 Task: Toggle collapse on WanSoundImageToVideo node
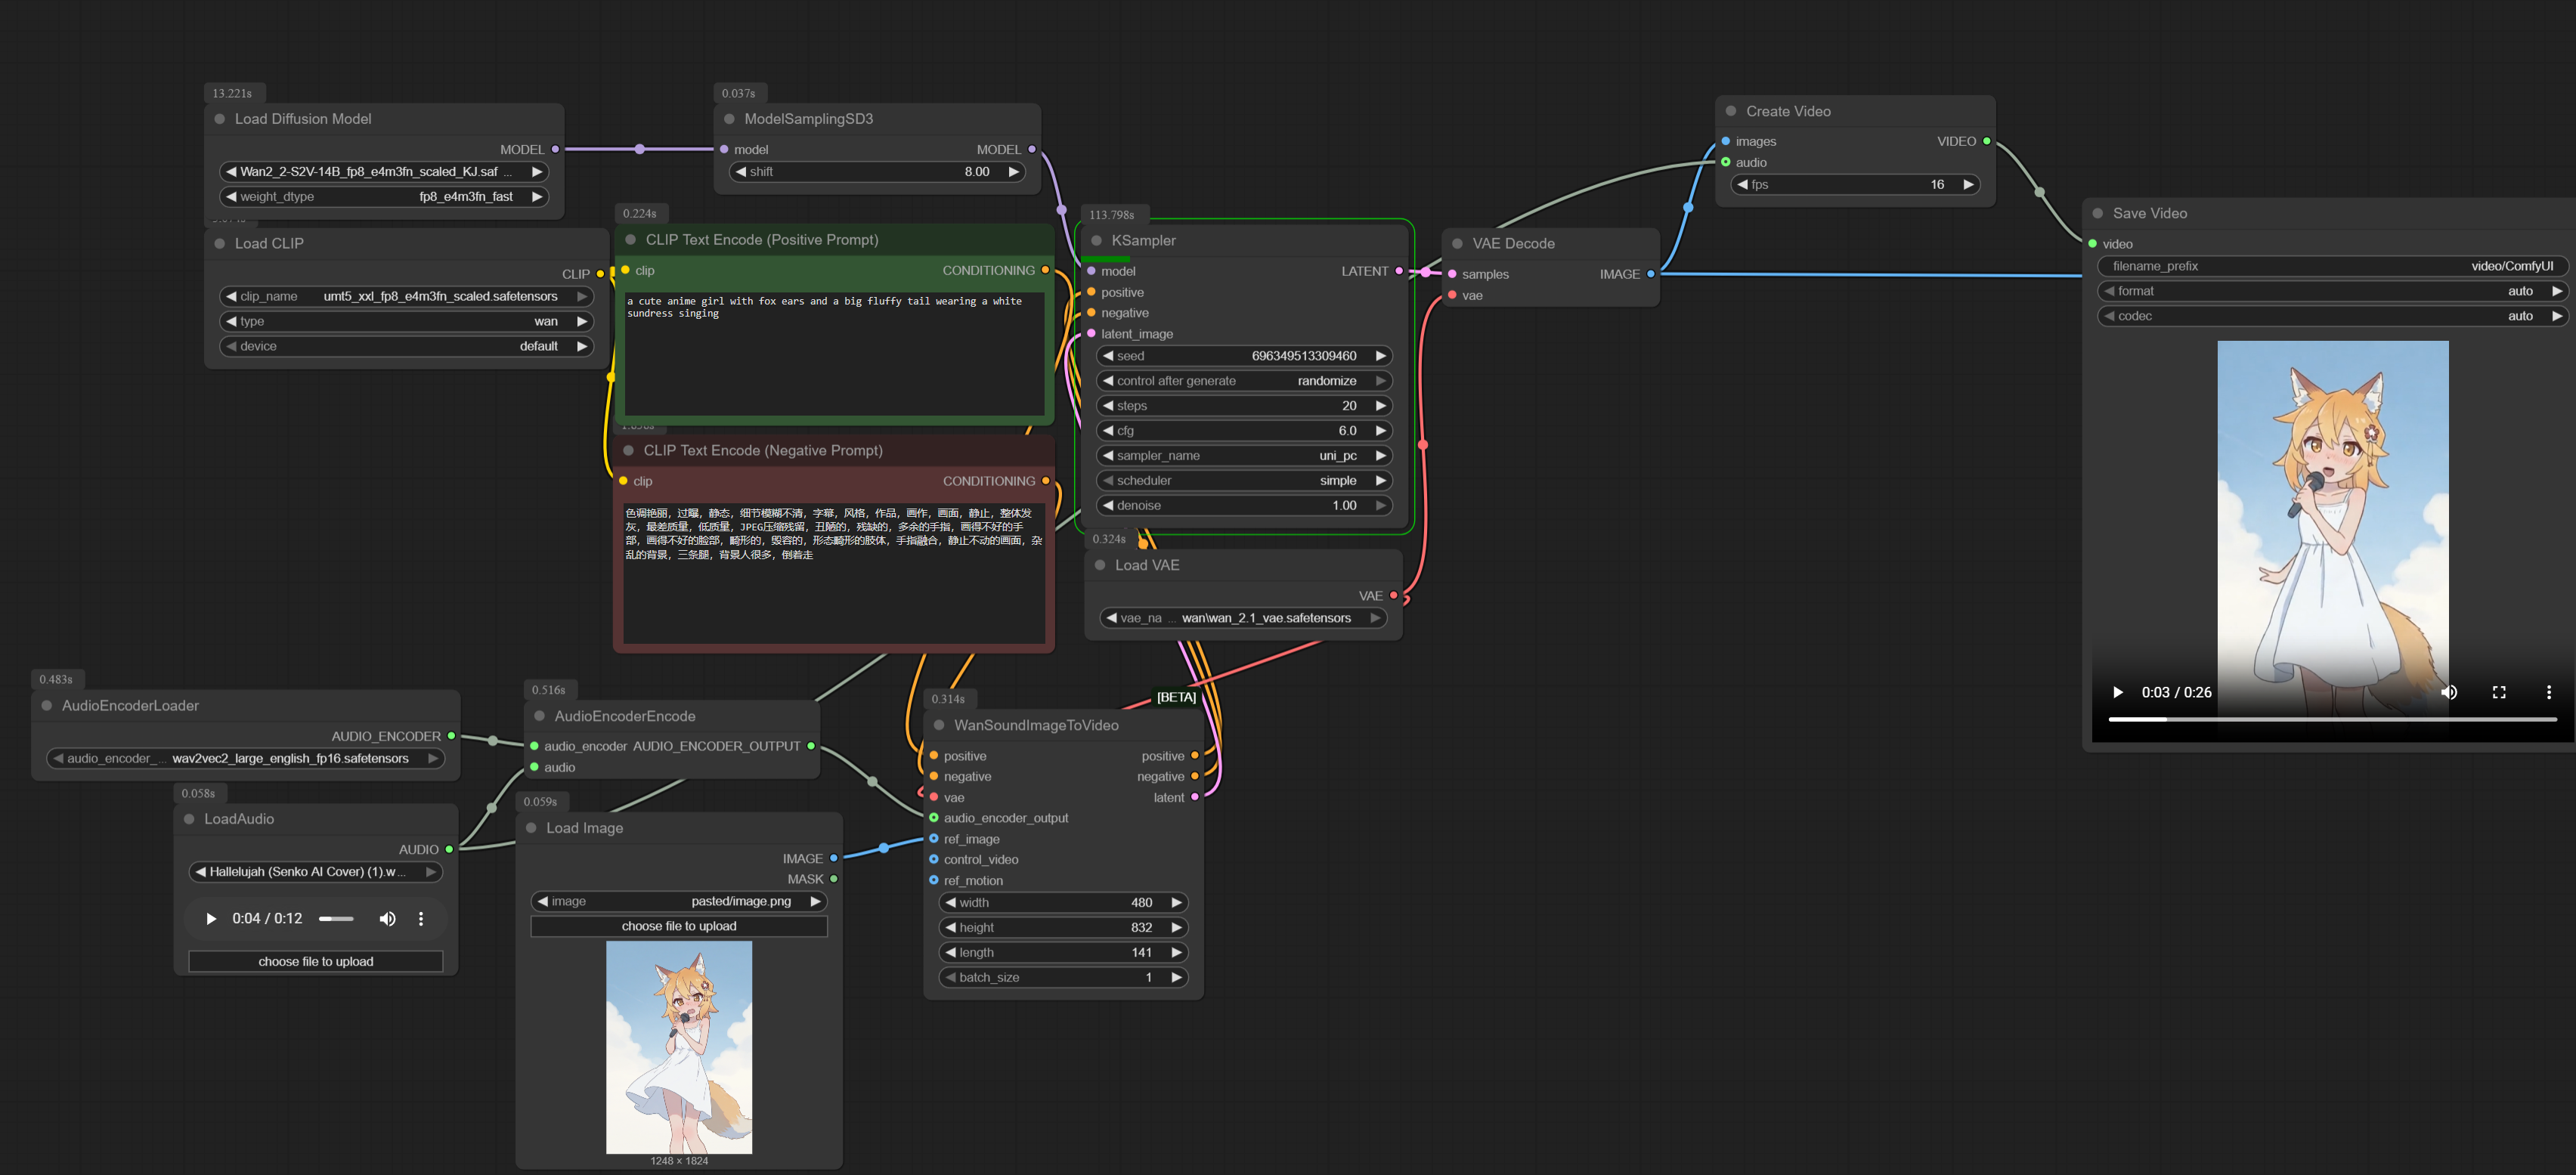[939, 725]
